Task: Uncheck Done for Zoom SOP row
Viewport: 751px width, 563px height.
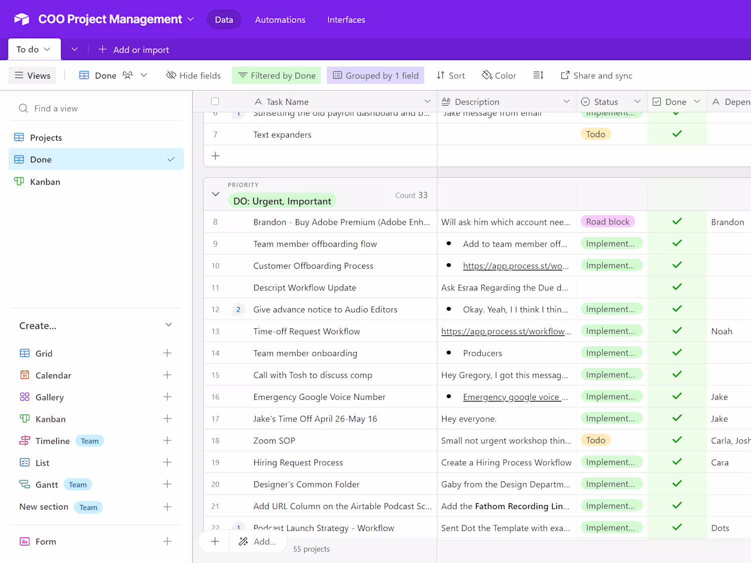Action: click(x=677, y=440)
